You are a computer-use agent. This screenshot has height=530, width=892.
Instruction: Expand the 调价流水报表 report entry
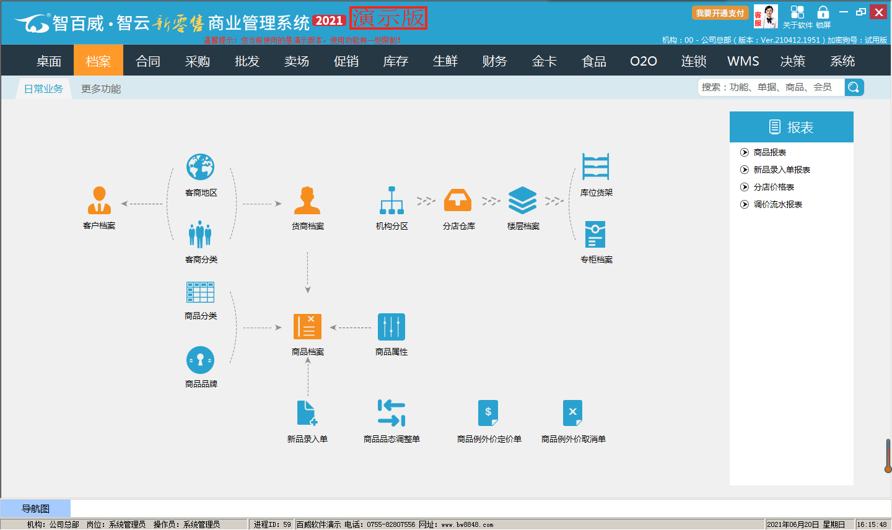(777, 204)
